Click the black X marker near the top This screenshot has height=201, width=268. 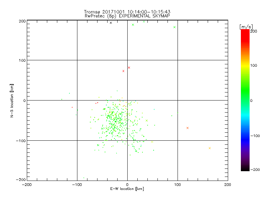[111, 23]
